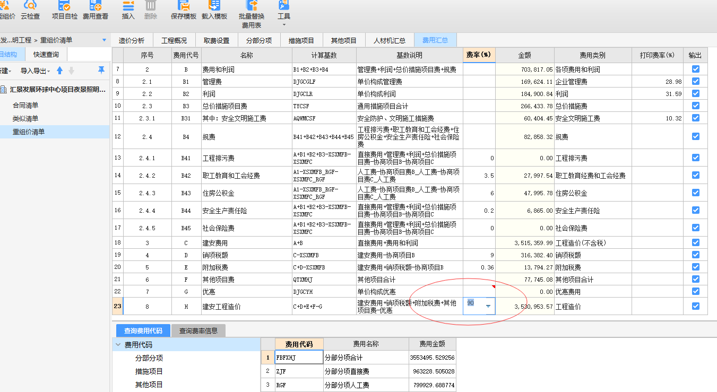Click 3,530,953.57 amount cell
Viewport: 717px width, 392px height.
click(525, 306)
